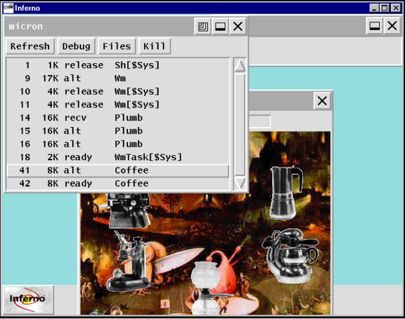405x319 pixels.
Task: Close the Inferno host window
Action: tap(396, 8)
